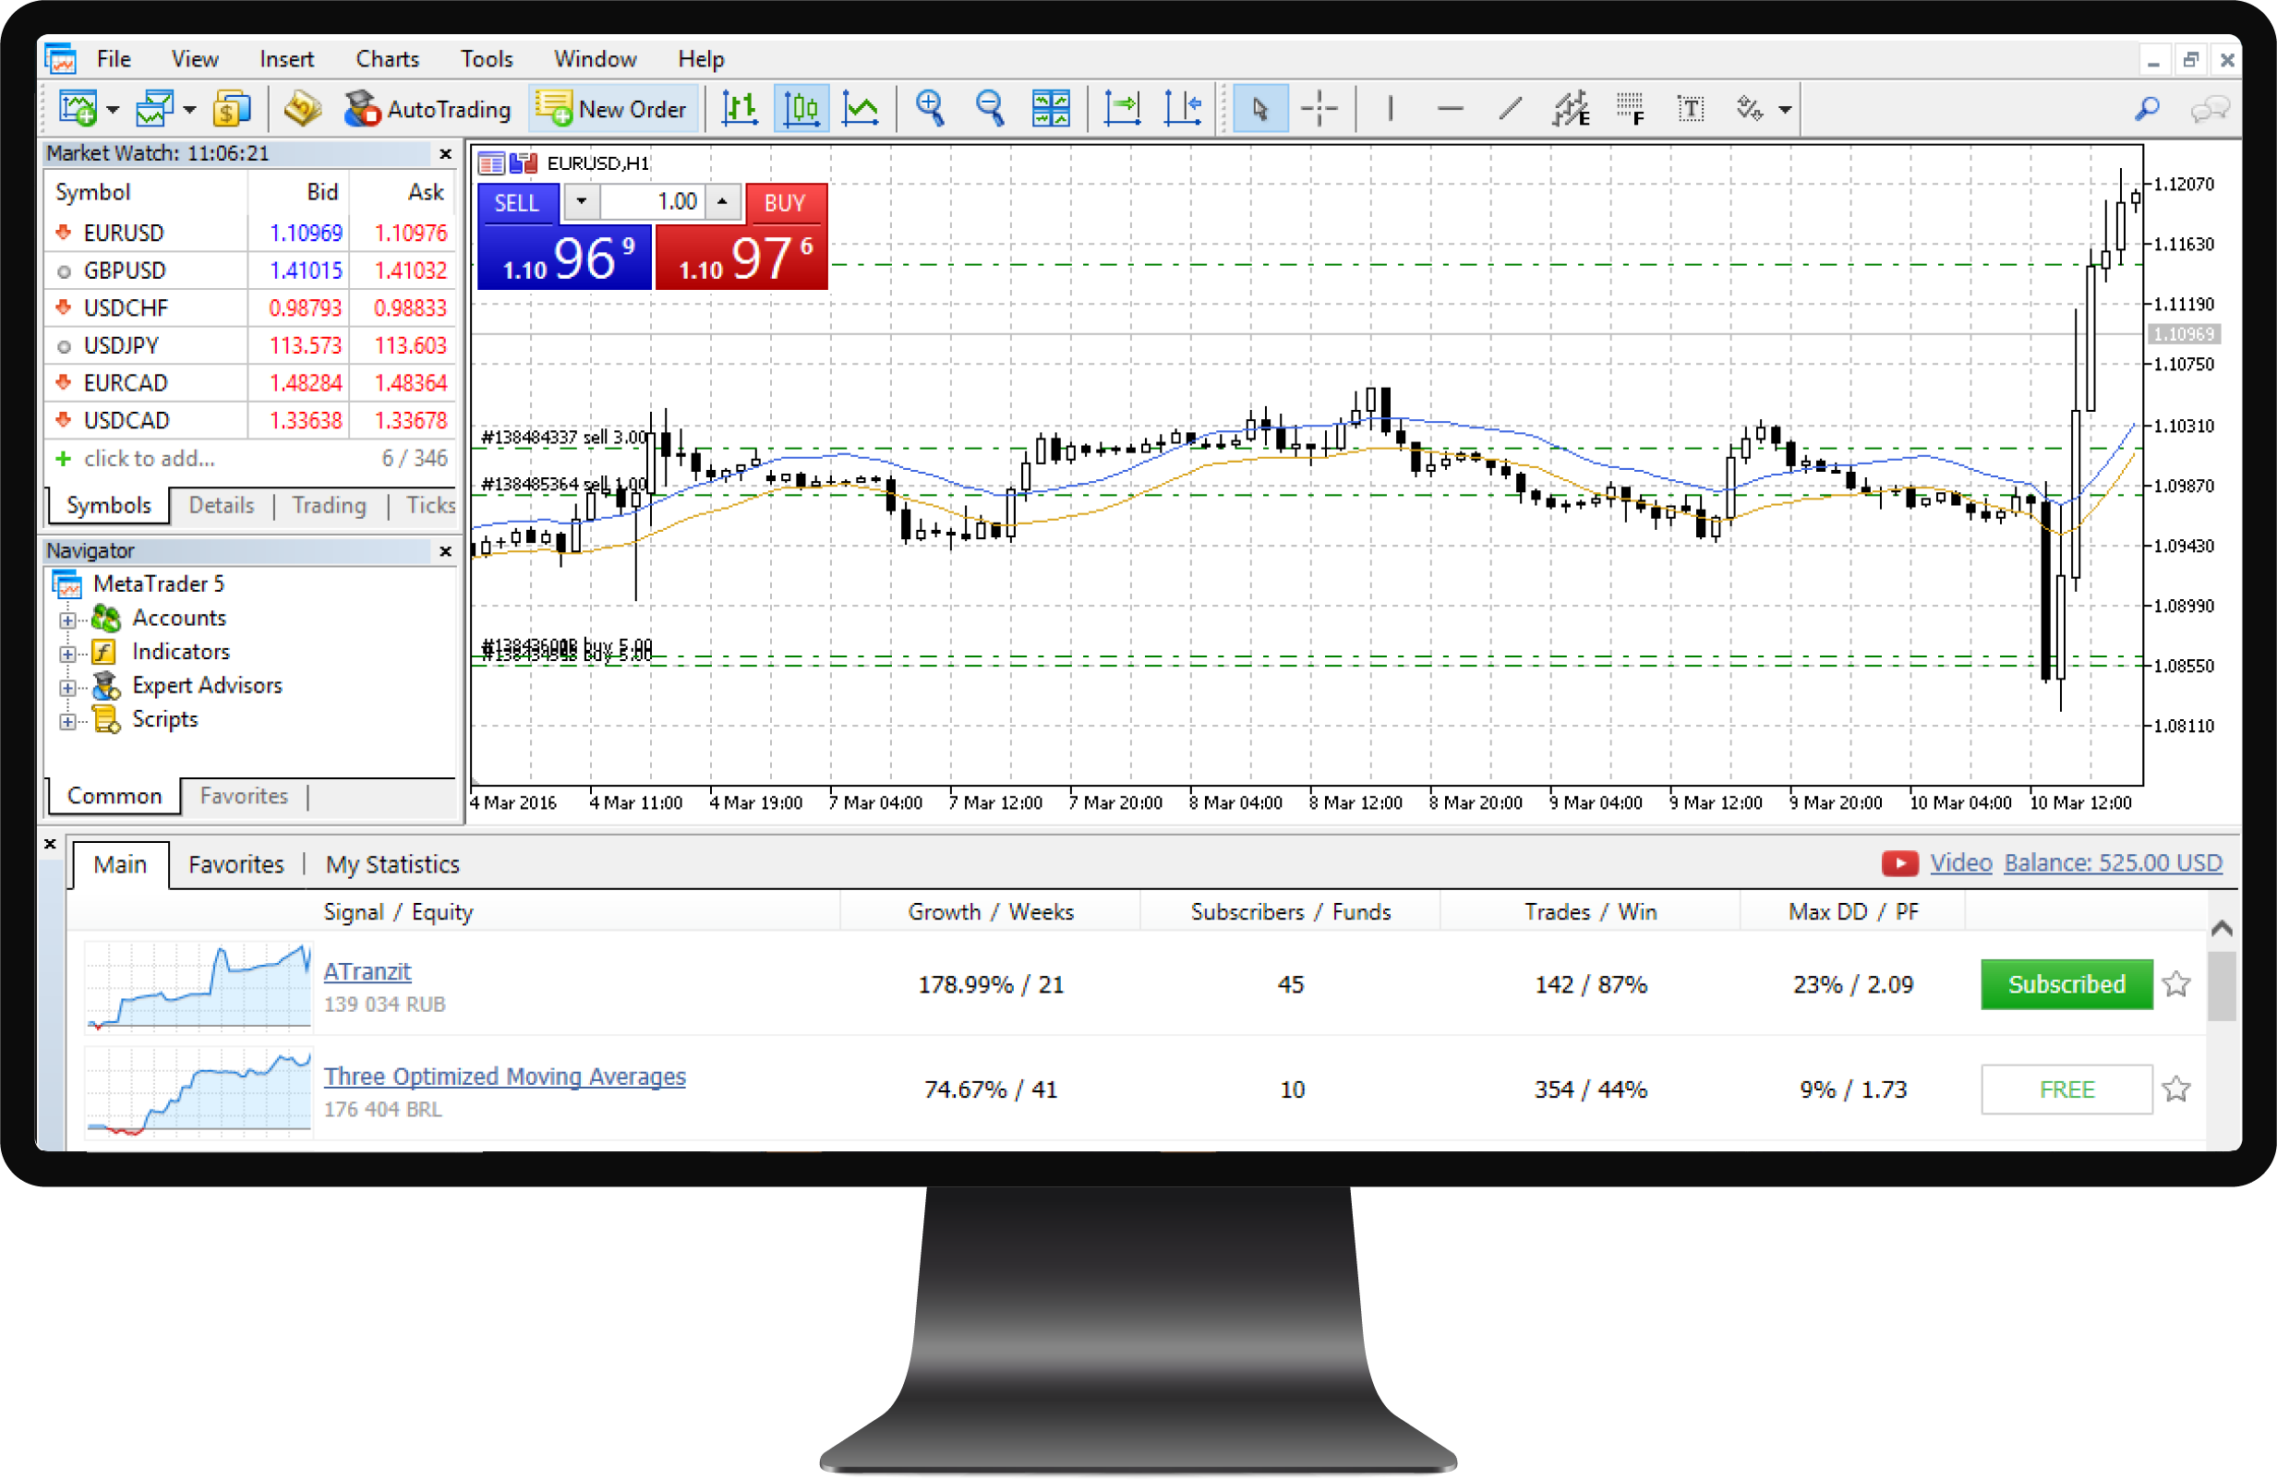Click the green Subscribed button
The image size is (2277, 1480).
[x=2066, y=985]
